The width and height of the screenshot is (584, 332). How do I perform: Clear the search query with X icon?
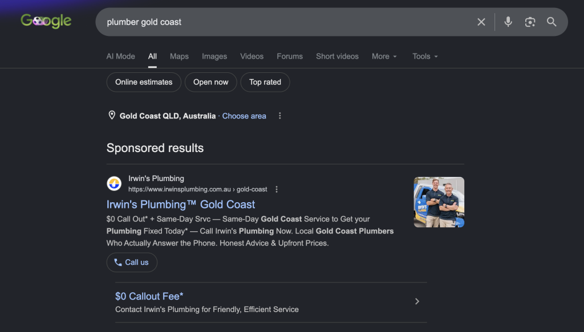tap(481, 22)
